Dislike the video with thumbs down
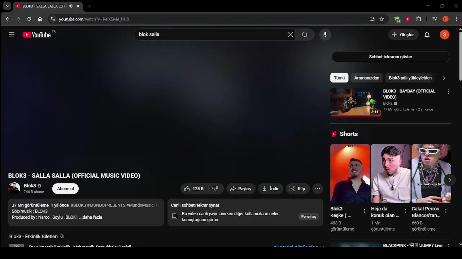 tap(215, 188)
